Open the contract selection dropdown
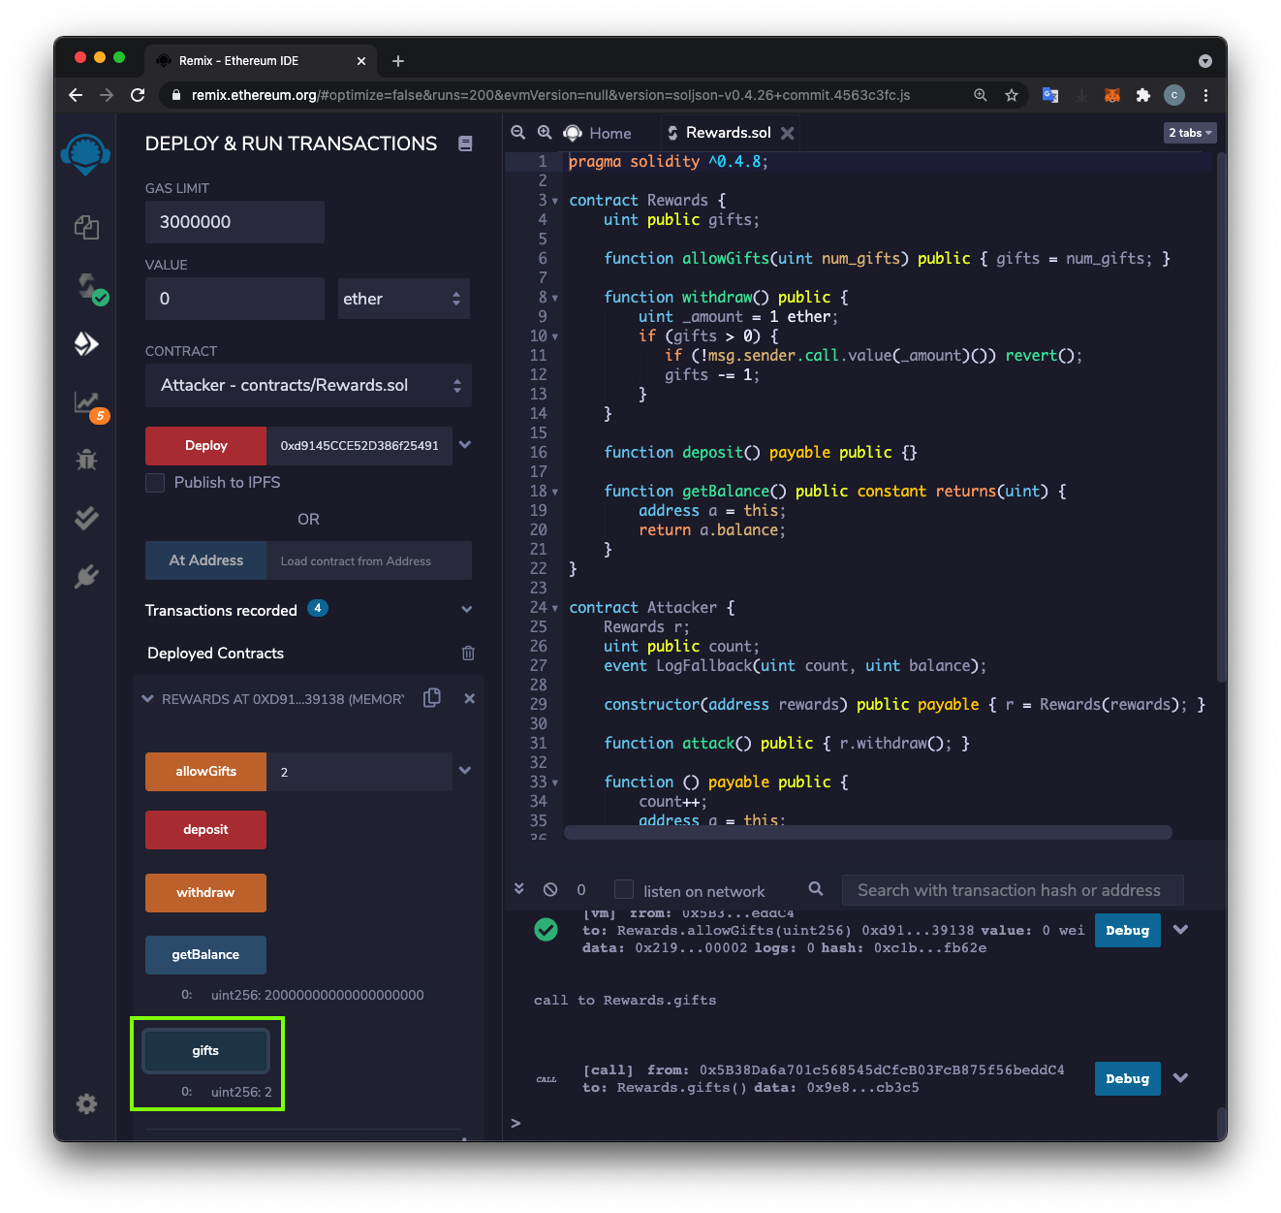 [x=308, y=385]
